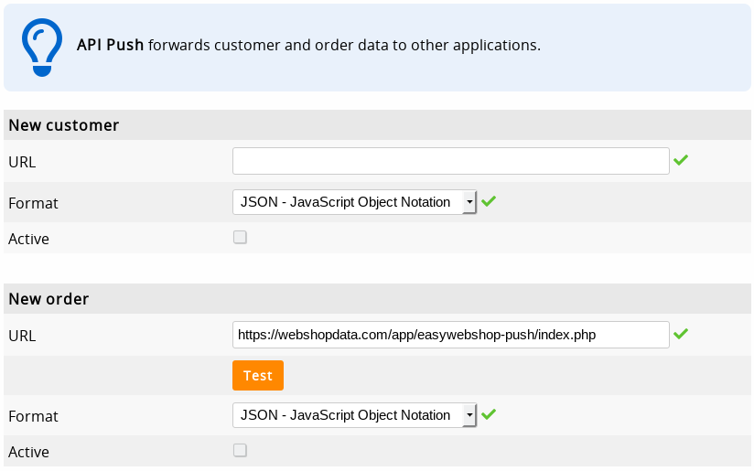Click green checkmark beside New order URL field
This screenshot has height=471, width=754.
[x=680, y=334]
